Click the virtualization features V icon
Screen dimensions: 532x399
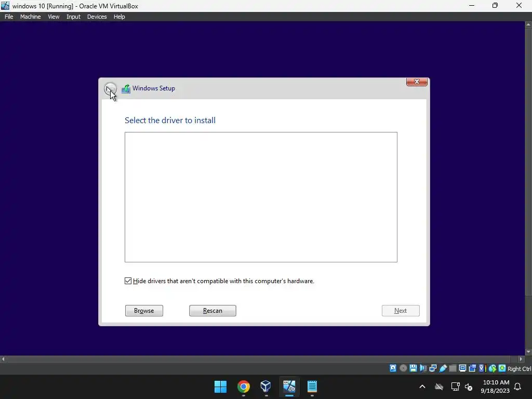point(482,368)
